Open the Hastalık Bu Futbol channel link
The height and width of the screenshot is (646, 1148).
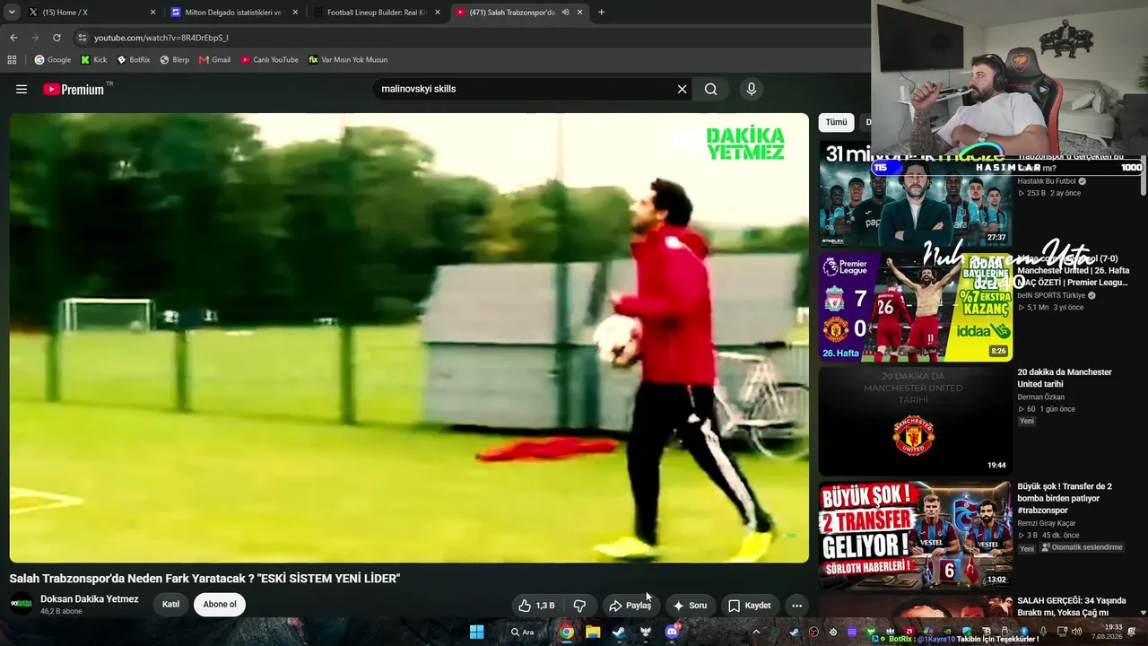pyautogui.click(x=1046, y=181)
